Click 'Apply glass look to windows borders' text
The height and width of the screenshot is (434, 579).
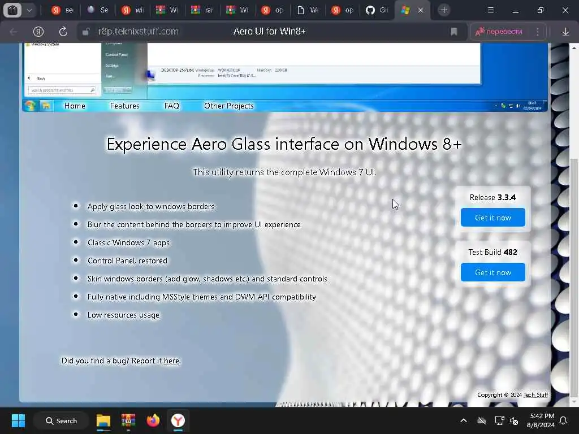150,206
